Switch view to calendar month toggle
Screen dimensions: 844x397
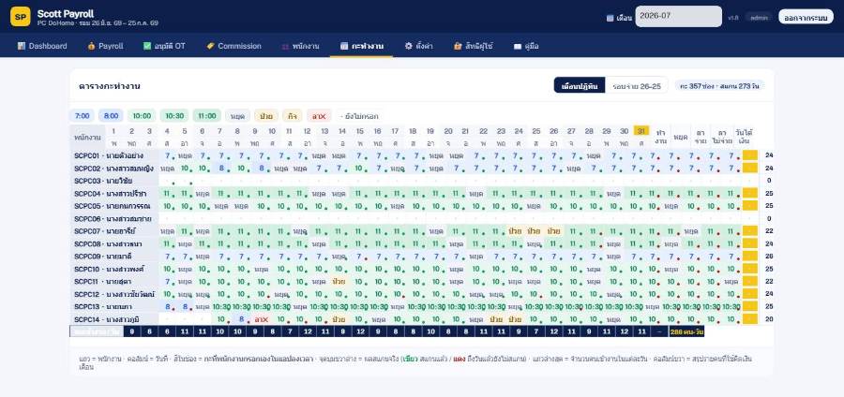tap(580, 85)
